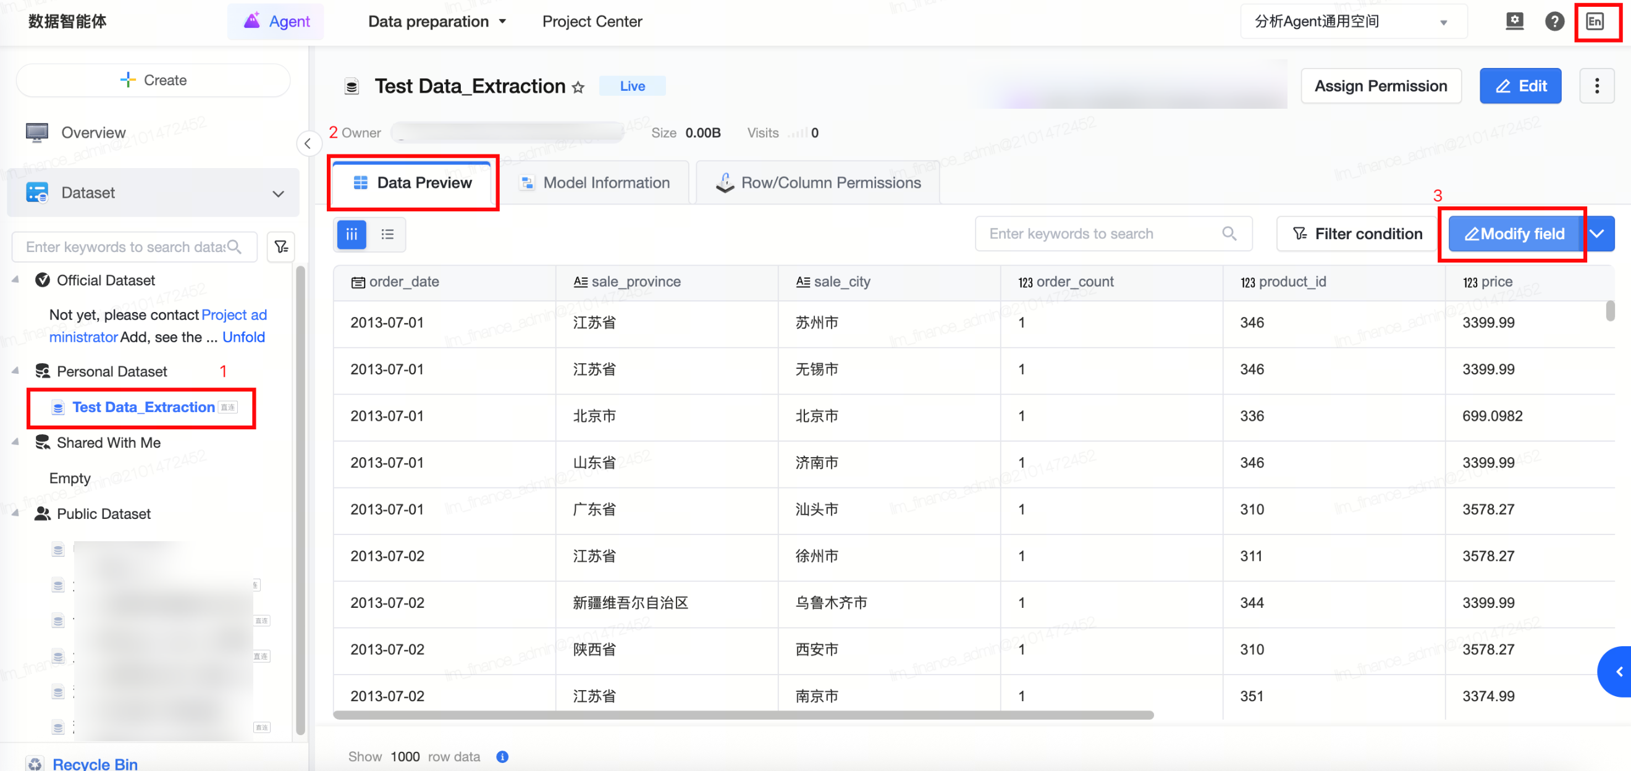The height and width of the screenshot is (771, 1631).
Task: Click the info icon near row data
Action: click(502, 756)
